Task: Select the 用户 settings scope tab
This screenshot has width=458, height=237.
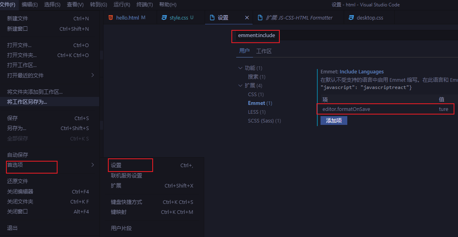Action: pos(244,51)
